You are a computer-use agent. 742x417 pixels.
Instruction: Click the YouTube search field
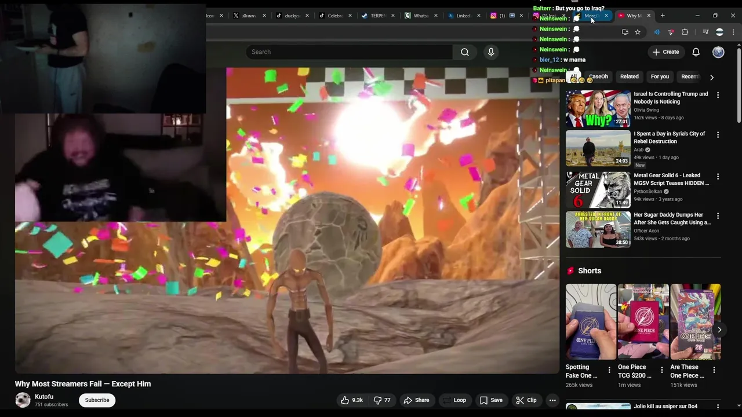[350, 52]
